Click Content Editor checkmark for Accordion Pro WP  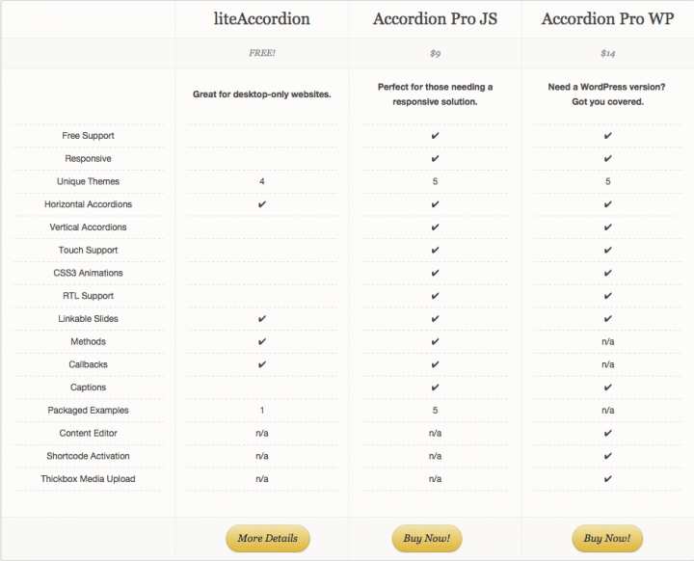(x=607, y=434)
